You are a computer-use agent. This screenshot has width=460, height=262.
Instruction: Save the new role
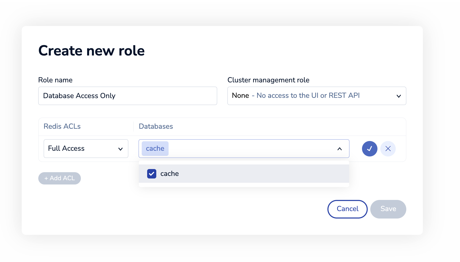[x=388, y=209]
